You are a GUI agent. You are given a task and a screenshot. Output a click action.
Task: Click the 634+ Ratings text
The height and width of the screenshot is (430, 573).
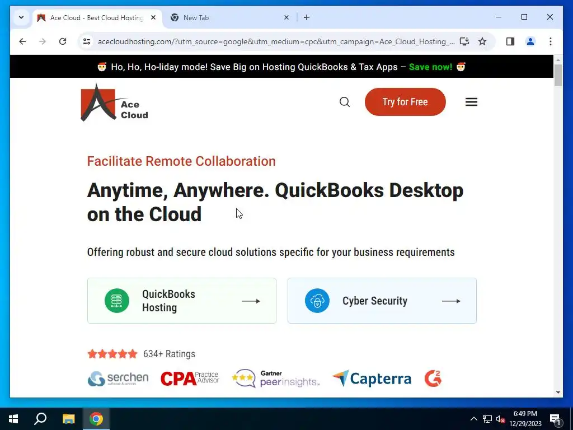coord(169,354)
